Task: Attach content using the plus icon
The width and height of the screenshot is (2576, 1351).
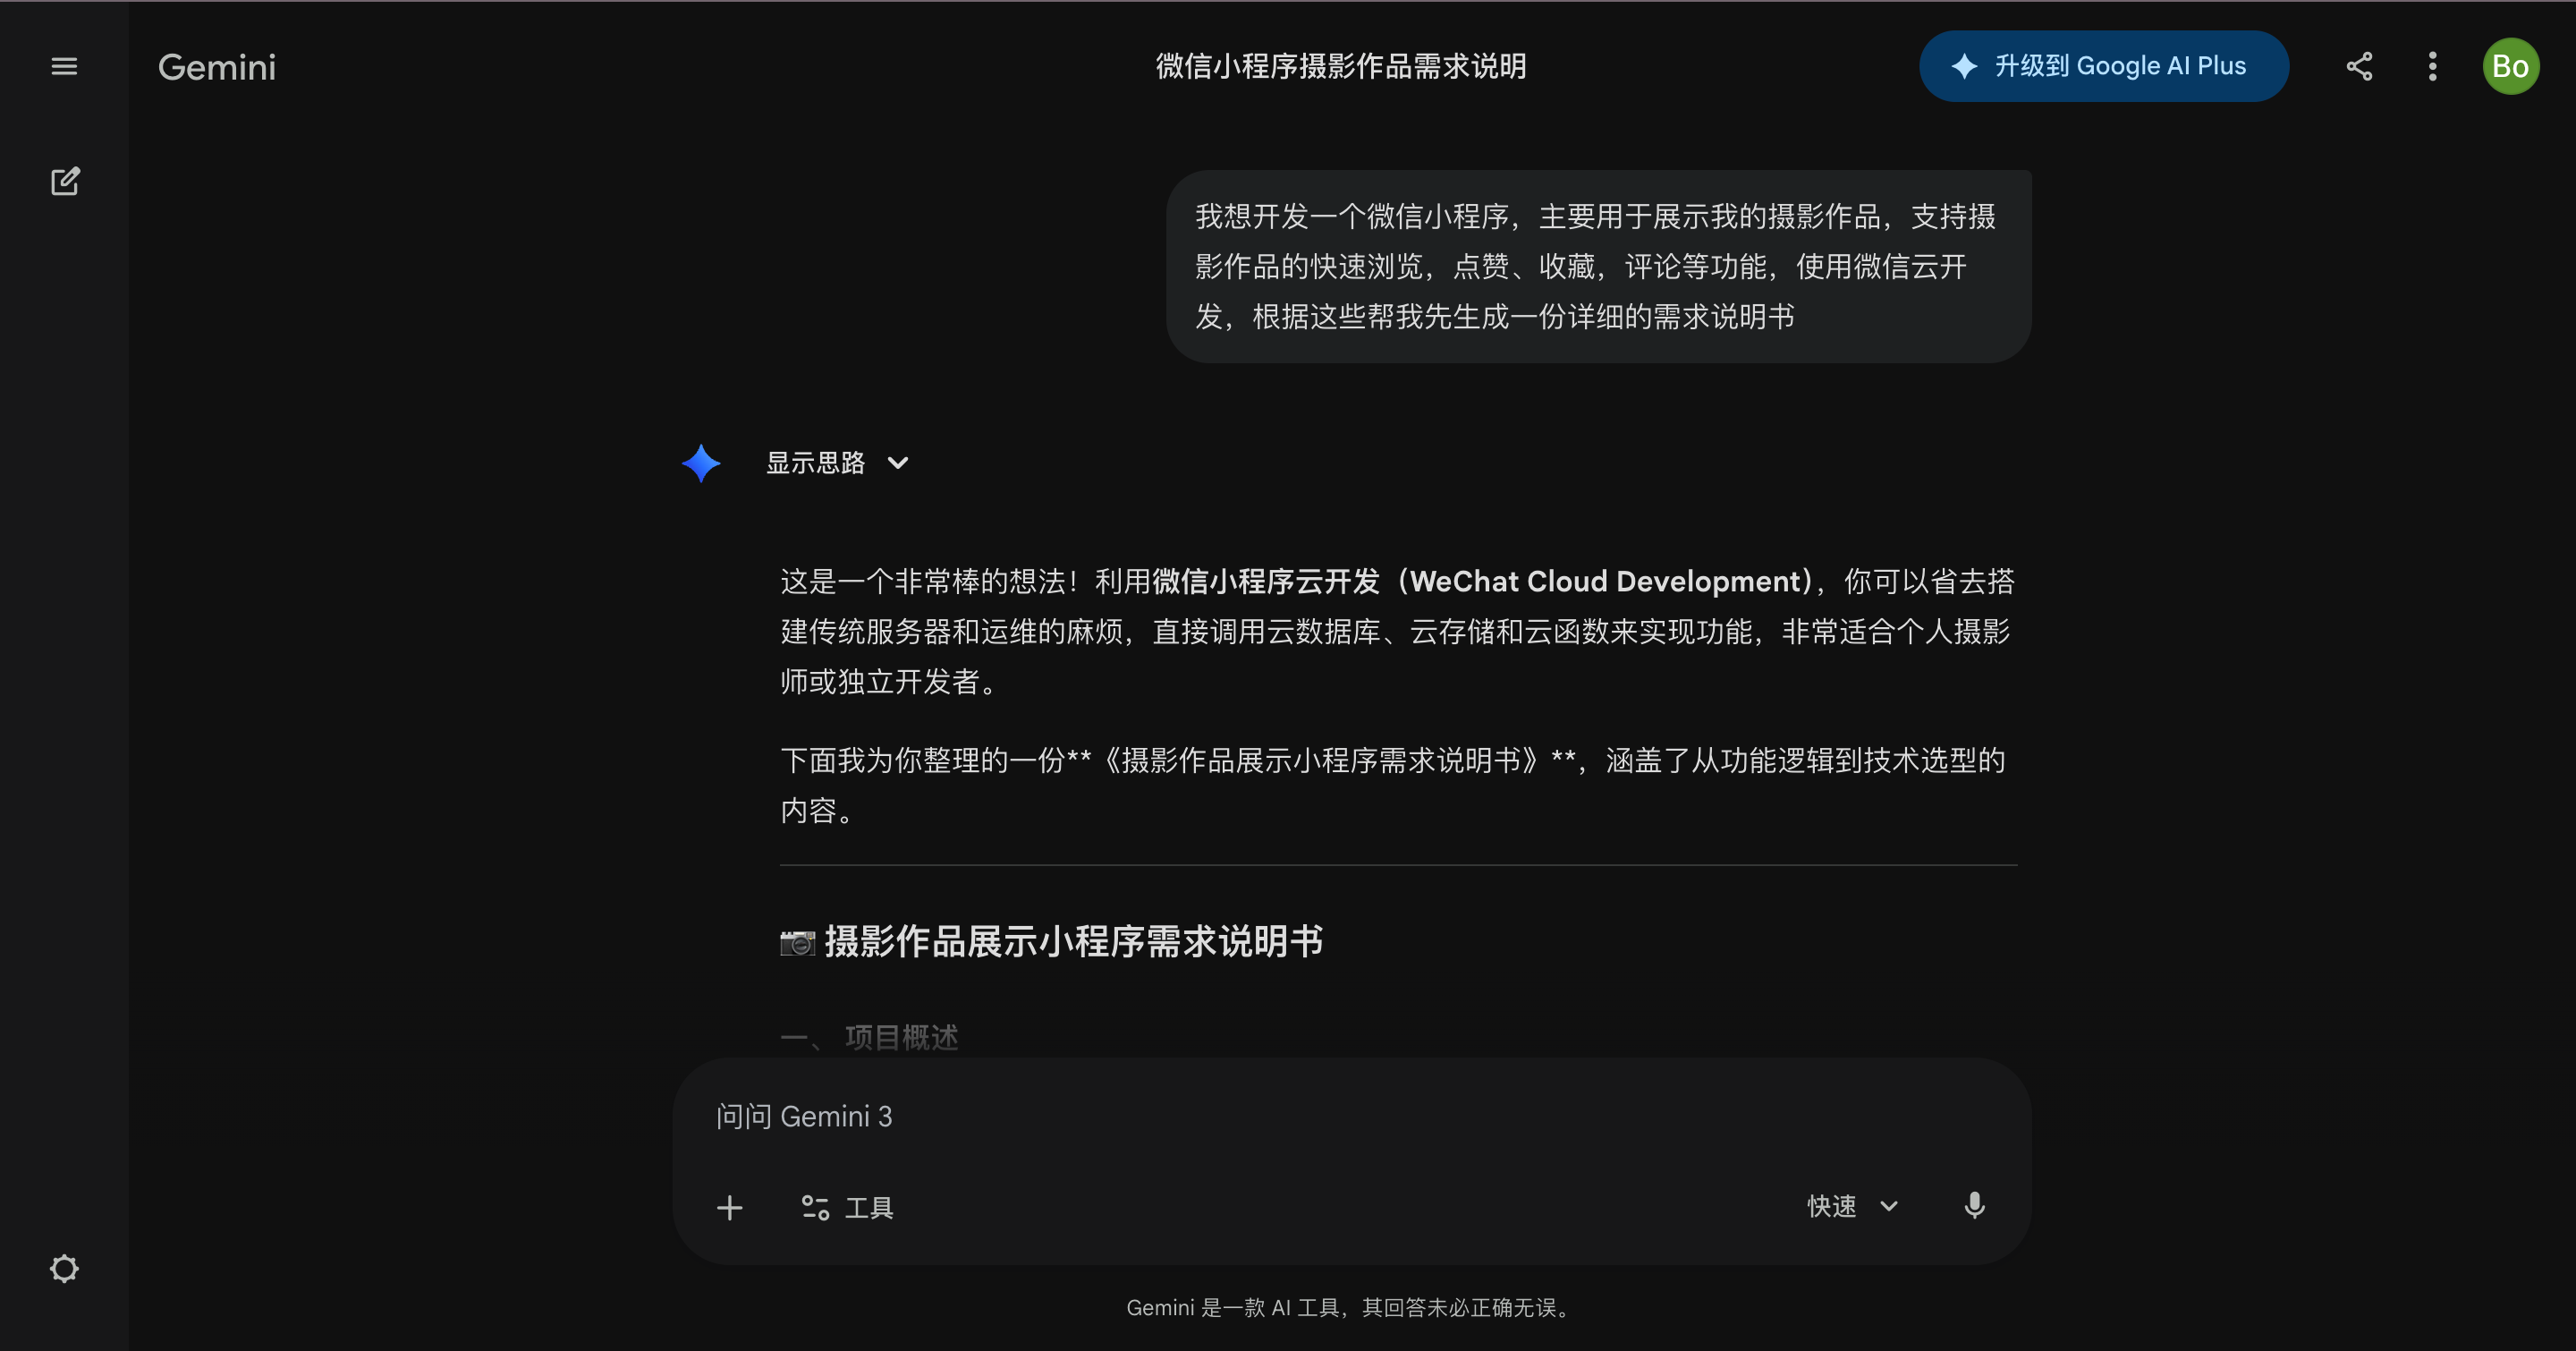Action: (730, 1207)
